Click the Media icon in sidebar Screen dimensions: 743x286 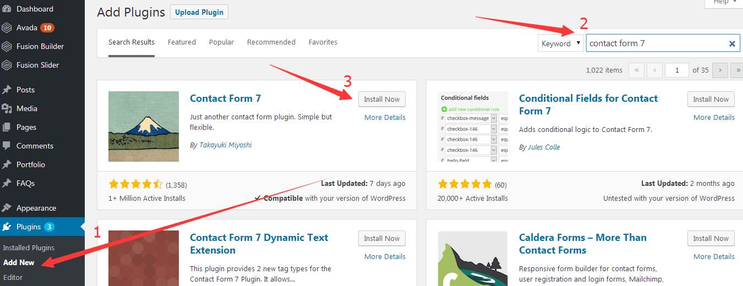(x=7, y=108)
